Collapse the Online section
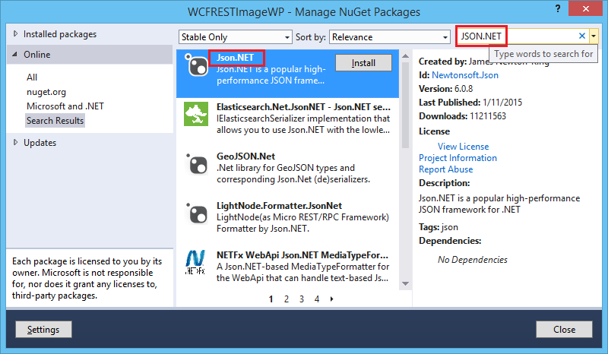This screenshot has width=608, height=354. click(14, 54)
